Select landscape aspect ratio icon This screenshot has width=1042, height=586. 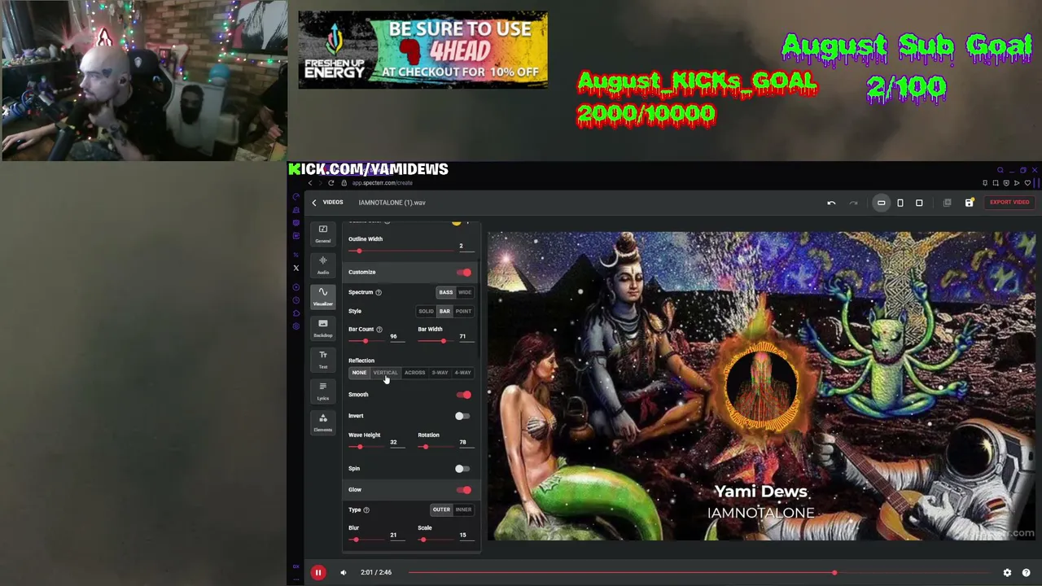click(x=881, y=203)
